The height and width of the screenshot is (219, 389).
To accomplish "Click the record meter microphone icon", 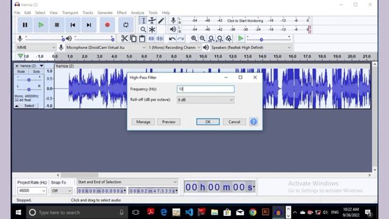I will [x=173, y=20].
